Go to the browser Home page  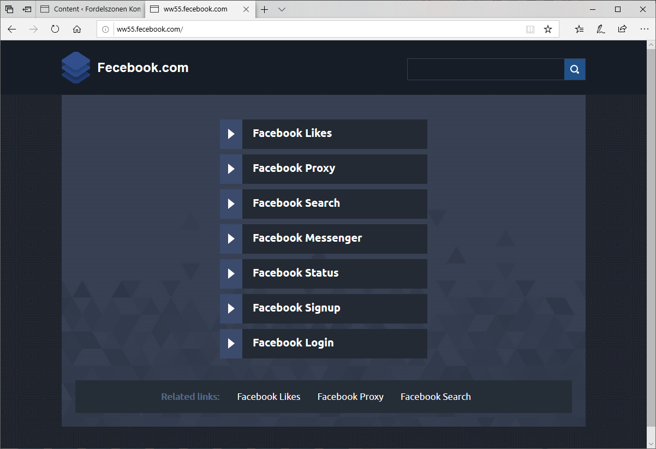coord(77,29)
